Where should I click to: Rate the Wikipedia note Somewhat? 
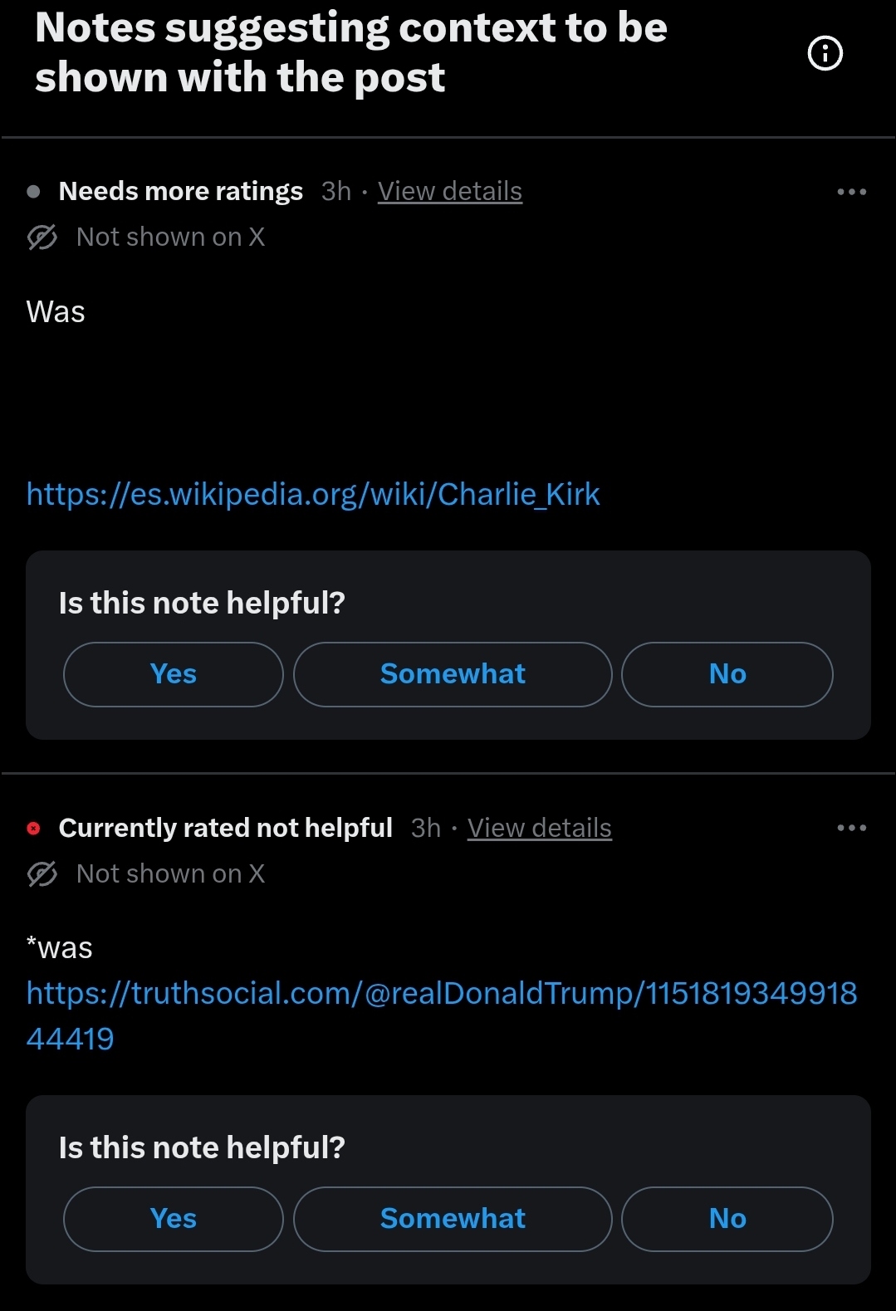453,674
